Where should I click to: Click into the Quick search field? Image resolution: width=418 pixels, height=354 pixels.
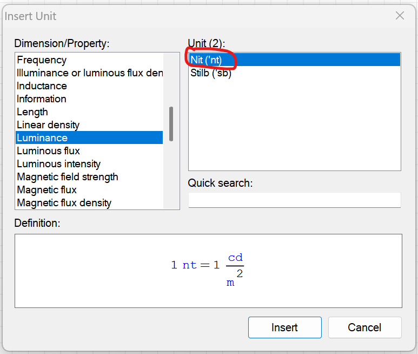point(294,200)
